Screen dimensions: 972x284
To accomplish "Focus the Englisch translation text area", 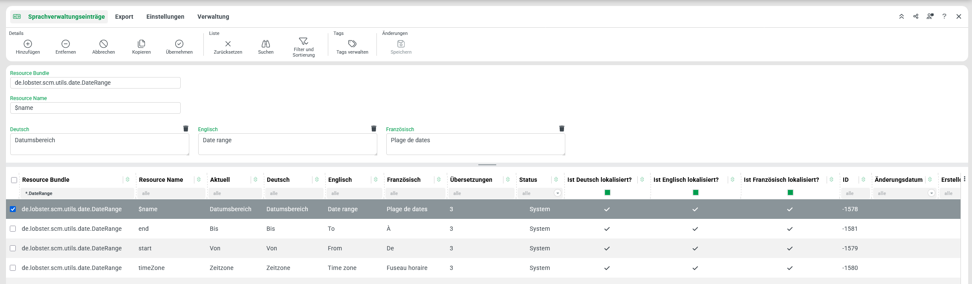I will (x=288, y=144).
